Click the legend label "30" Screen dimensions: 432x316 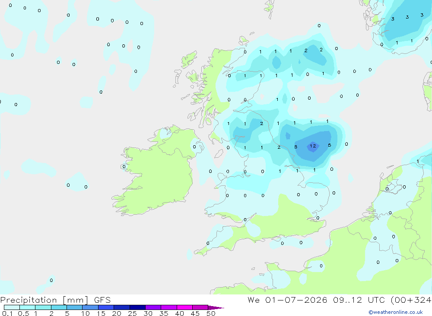[148, 313]
